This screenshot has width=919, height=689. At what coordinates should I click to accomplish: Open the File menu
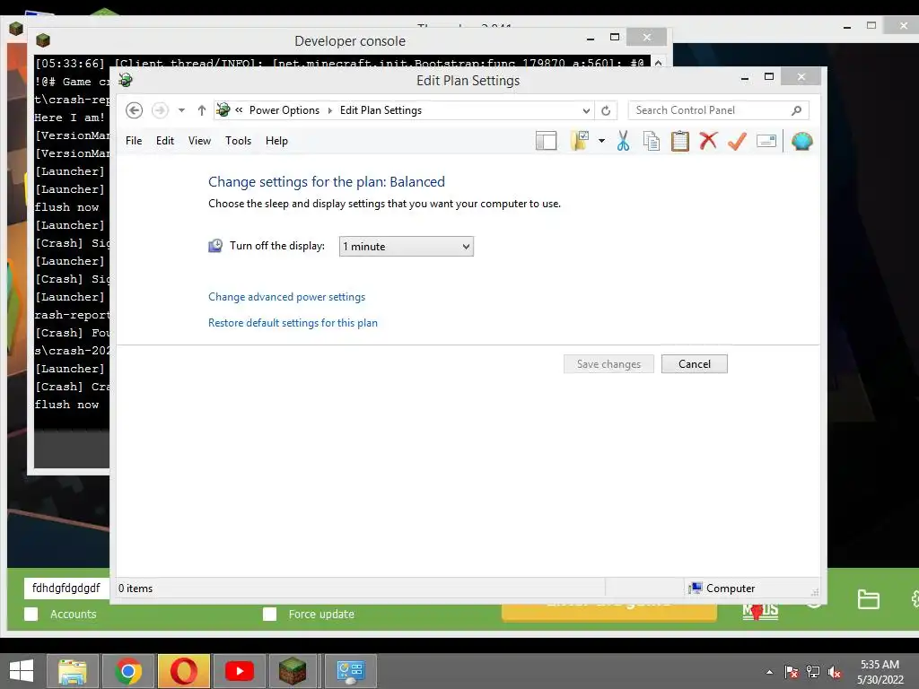point(134,141)
